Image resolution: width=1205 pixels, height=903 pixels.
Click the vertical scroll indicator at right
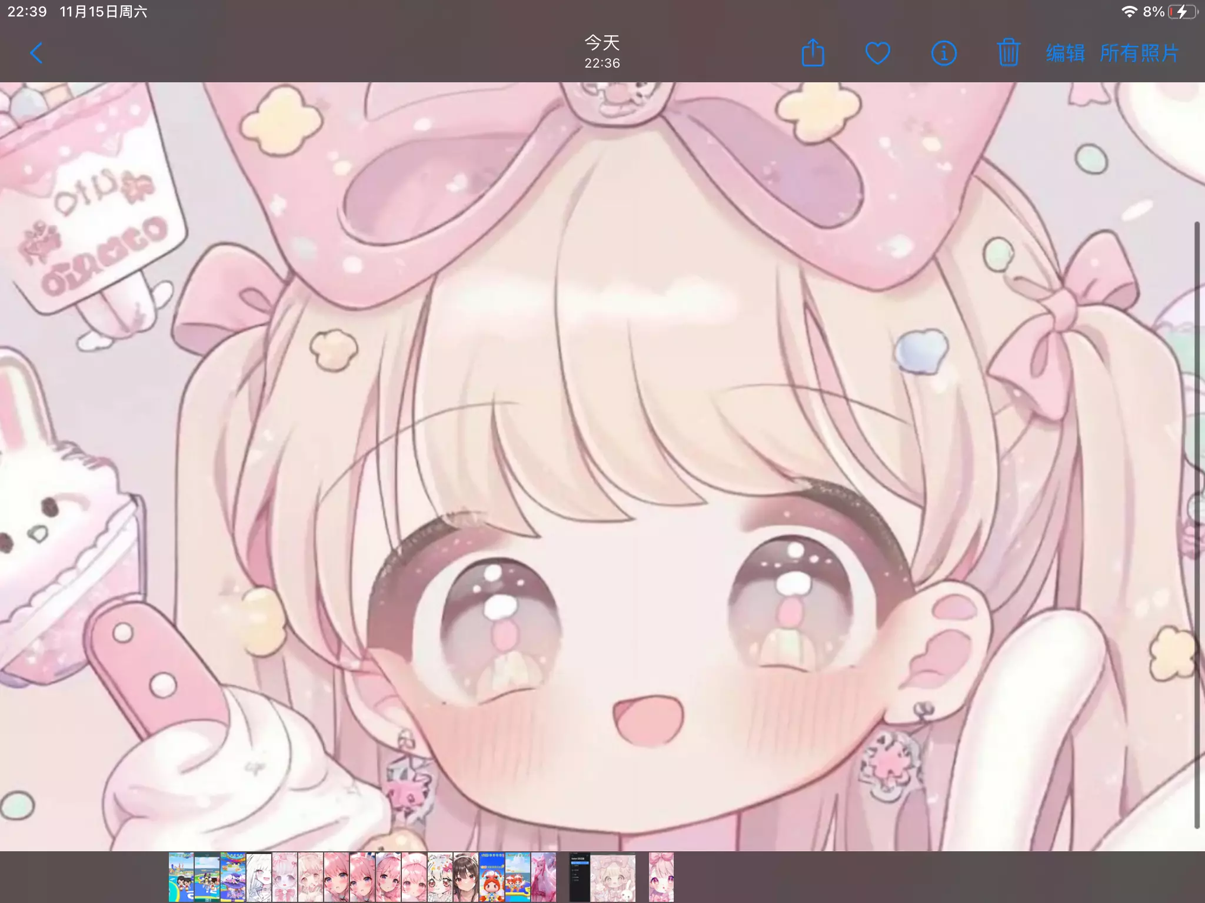click(x=1197, y=524)
